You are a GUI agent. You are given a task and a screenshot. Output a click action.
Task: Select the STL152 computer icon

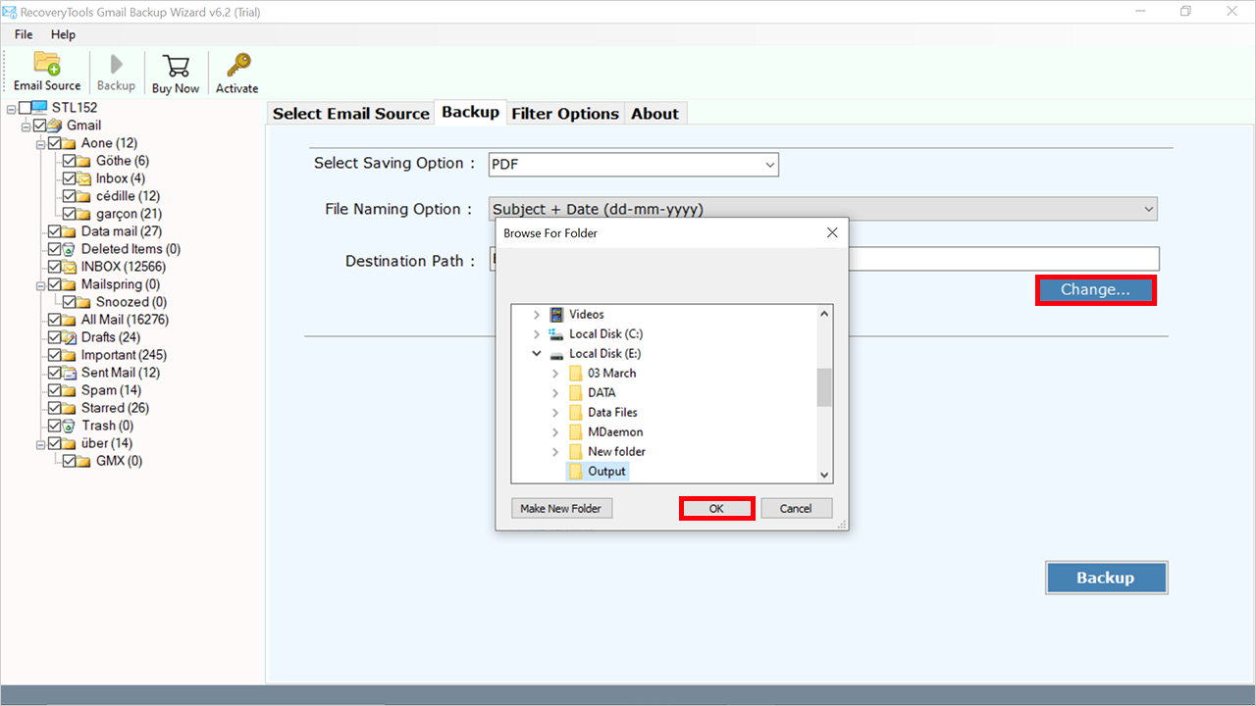40,108
